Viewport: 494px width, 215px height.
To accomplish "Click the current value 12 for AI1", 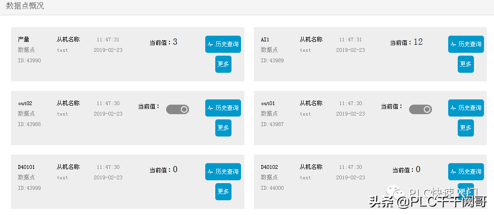I will coord(418,42).
